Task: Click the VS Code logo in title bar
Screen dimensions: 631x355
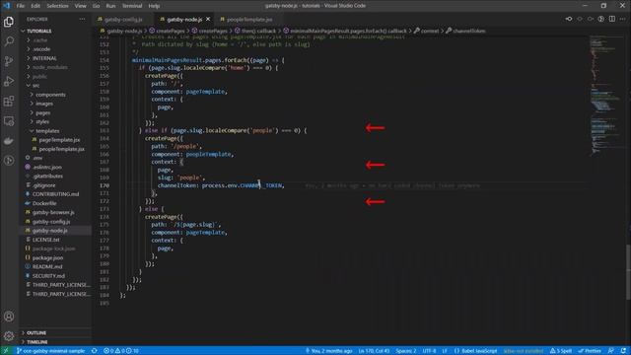Action: coord(6,6)
